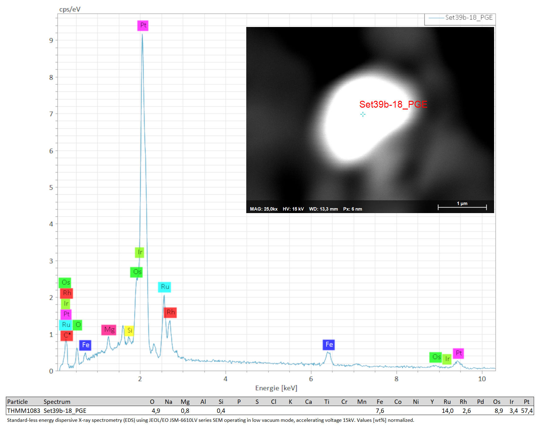
Task: Select the Fe value 7,6
Action: tap(380, 411)
